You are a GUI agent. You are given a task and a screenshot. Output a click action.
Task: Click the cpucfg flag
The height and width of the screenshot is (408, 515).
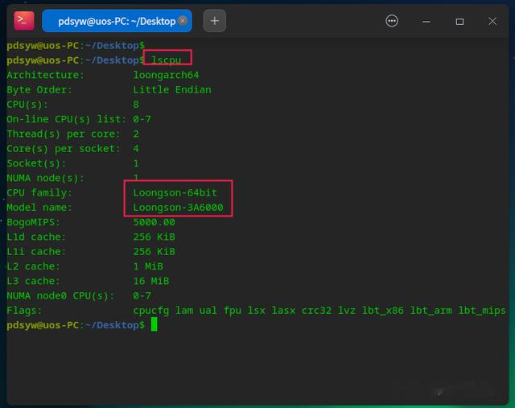pyautogui.click(x=151, y=311)
